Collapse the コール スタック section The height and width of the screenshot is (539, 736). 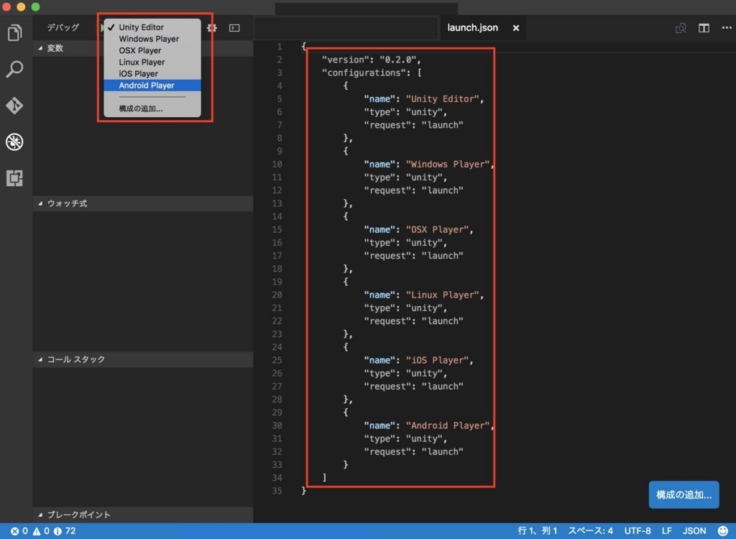(143, 359)
